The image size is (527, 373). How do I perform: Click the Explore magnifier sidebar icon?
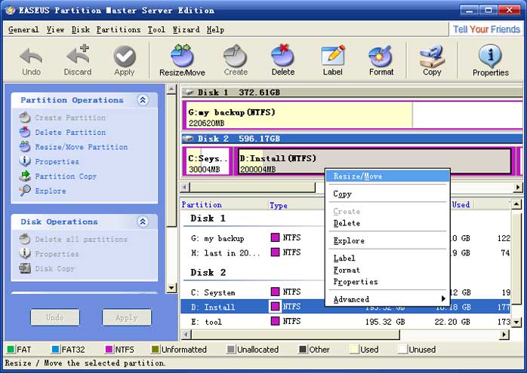(25, 191)
